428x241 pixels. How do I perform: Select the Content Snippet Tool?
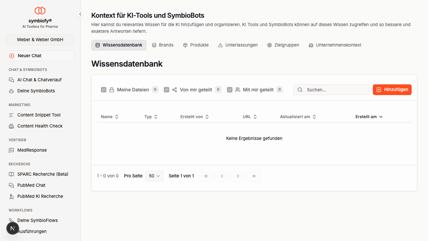coord(39,115)
